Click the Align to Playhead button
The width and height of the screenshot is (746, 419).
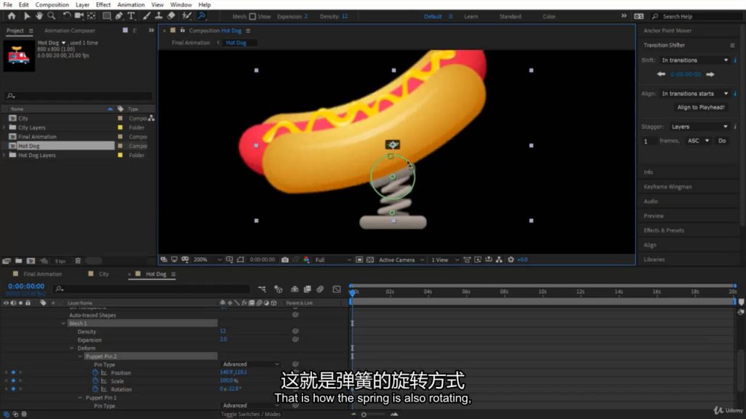coord(701,107)
